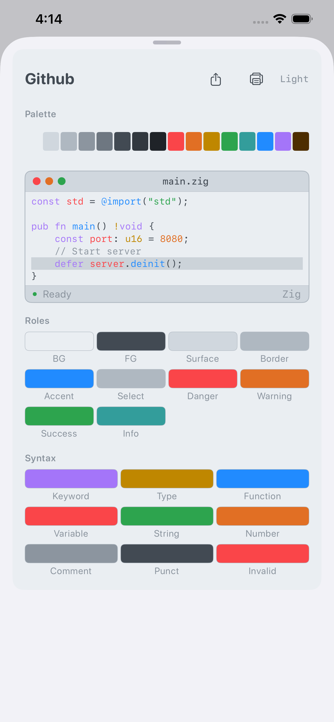The width and height of the screenshot is (334, 722).
Task: Click the 'Roles' section heading
Action: pyautogui.click(x=37, y=321)
